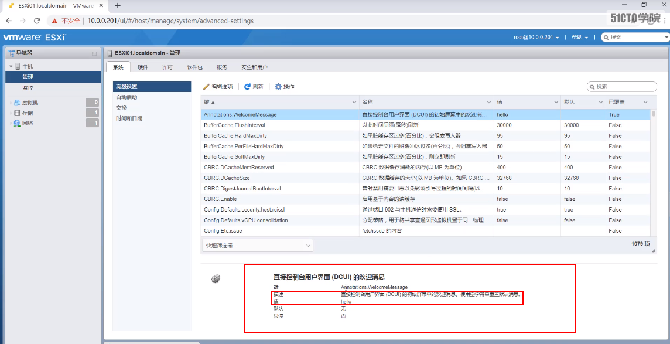Viewport: 670px width, 344px height.
Task: Open the 名称 column header dropdown
Action: coord(489,102)
